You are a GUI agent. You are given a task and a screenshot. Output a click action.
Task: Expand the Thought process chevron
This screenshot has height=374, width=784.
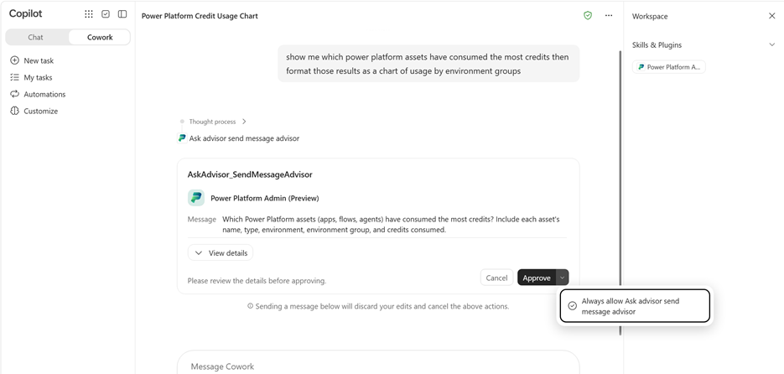coord(244,122)
